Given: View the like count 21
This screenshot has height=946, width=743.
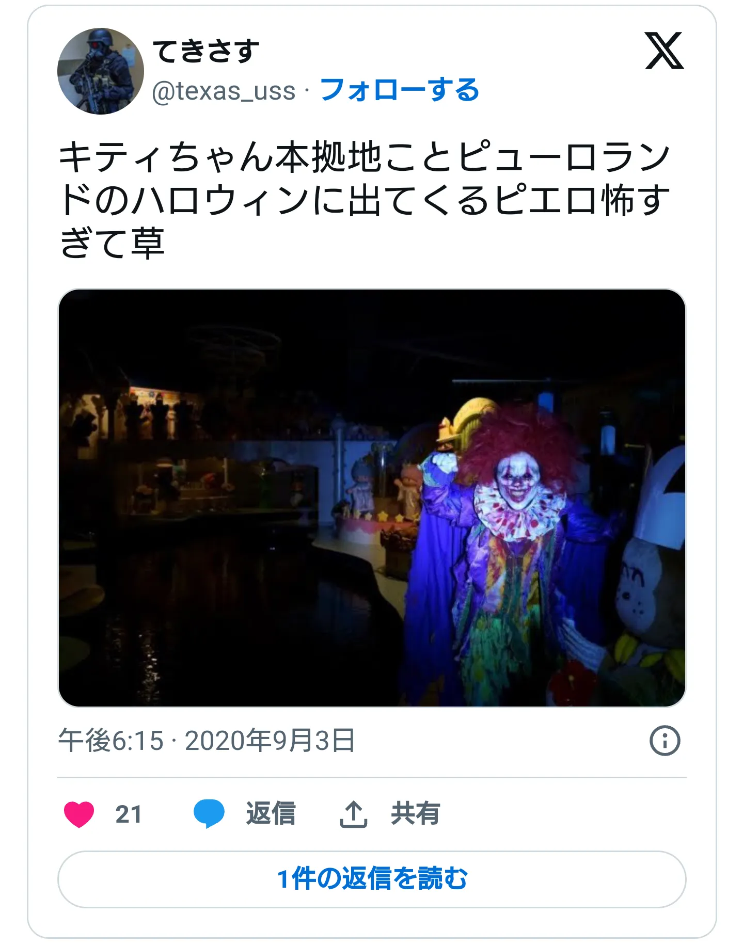Looking at the screenshot, I should pos(129,814).
